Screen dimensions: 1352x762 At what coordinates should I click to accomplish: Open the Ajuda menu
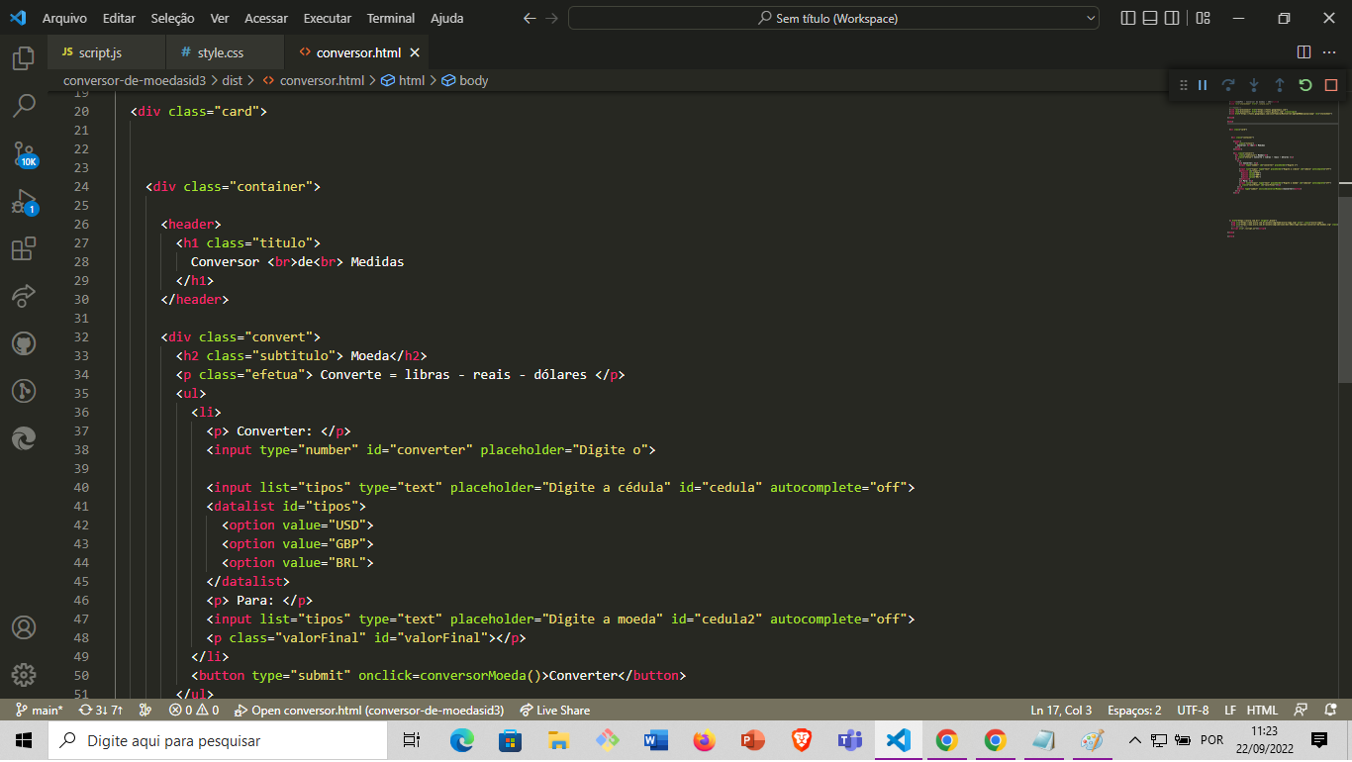coord(447,18)
